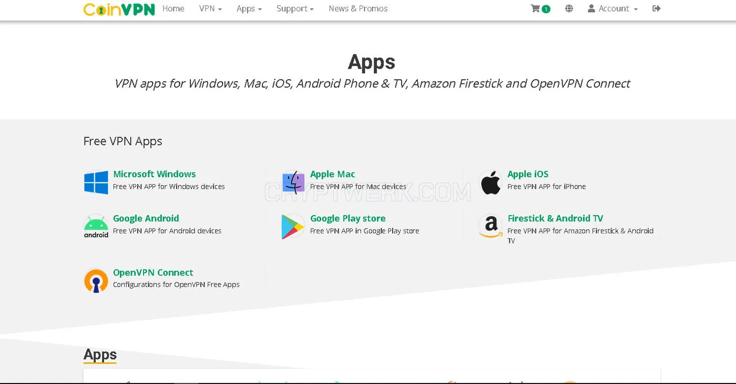Screen dimensions: 736x384
Task: Expand the Support dropdown menu
Action: pyautogui.click(x=295, y=8)
